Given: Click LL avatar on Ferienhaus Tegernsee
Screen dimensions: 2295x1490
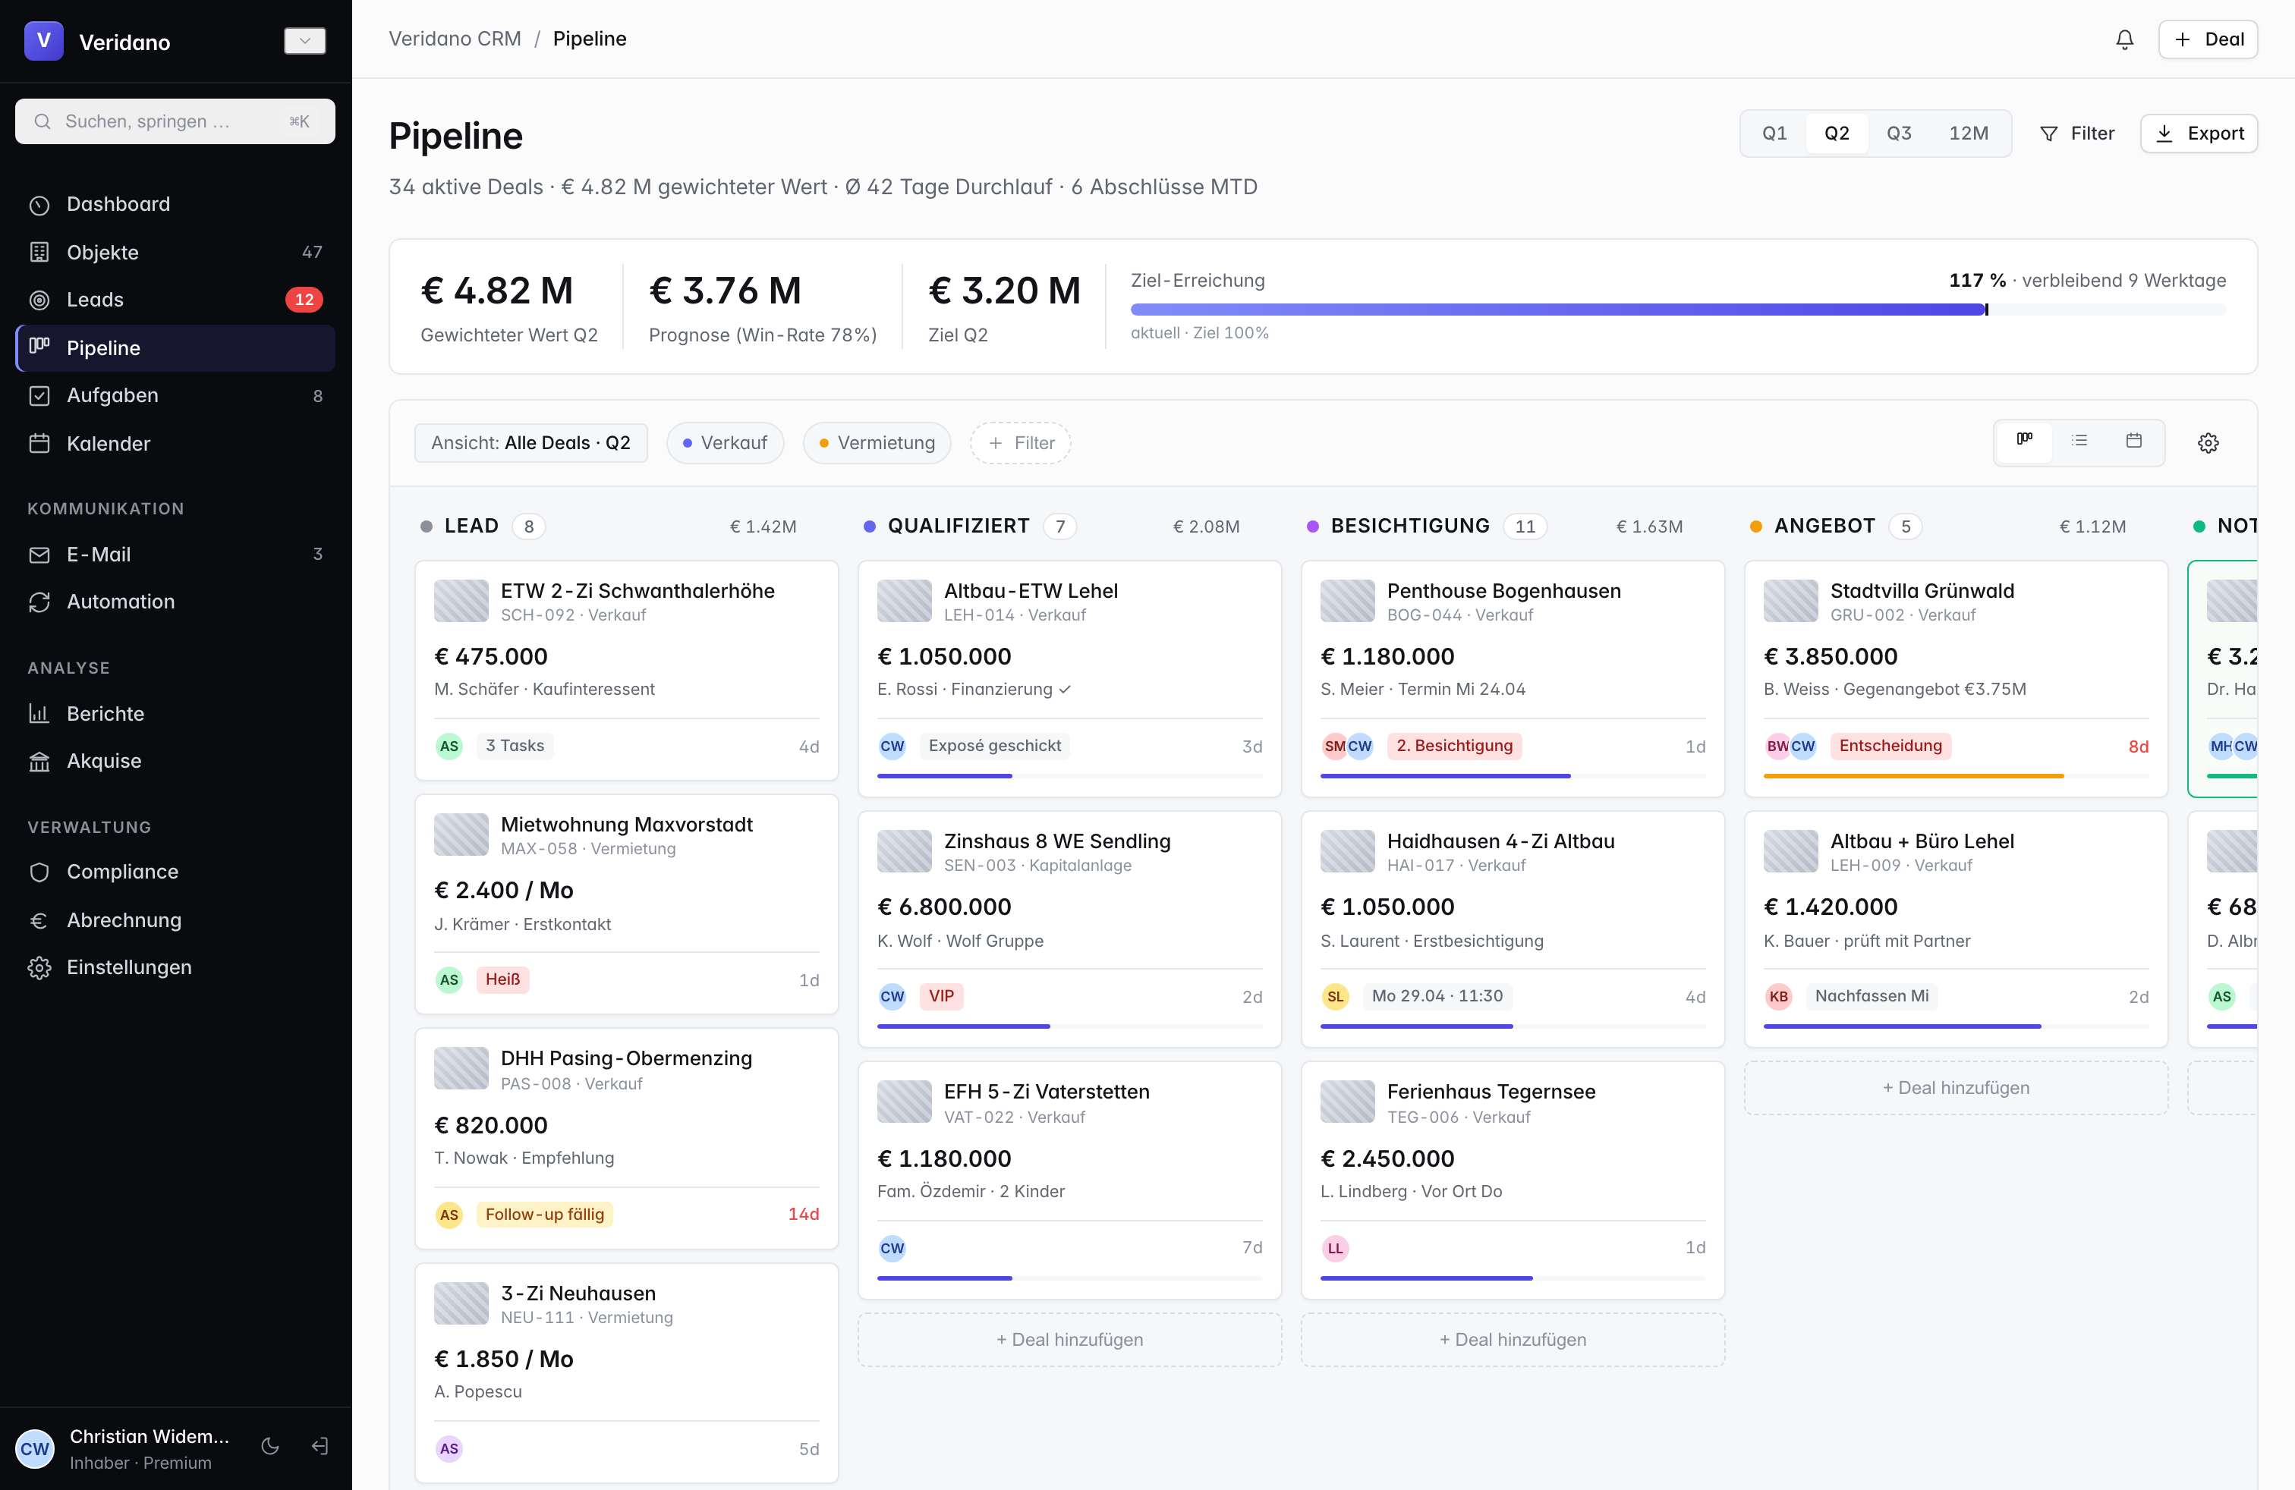Looking at the screenshot, I should coord(1334,1248).
